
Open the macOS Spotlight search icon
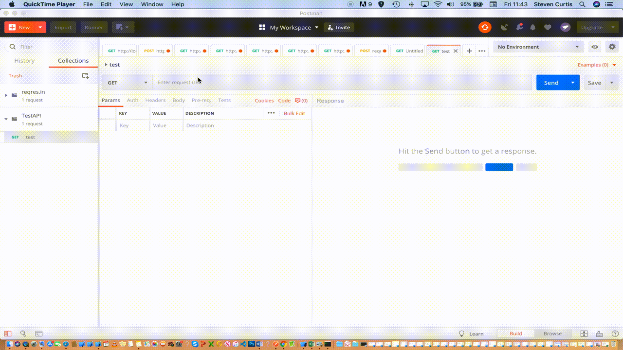[583, 4]
